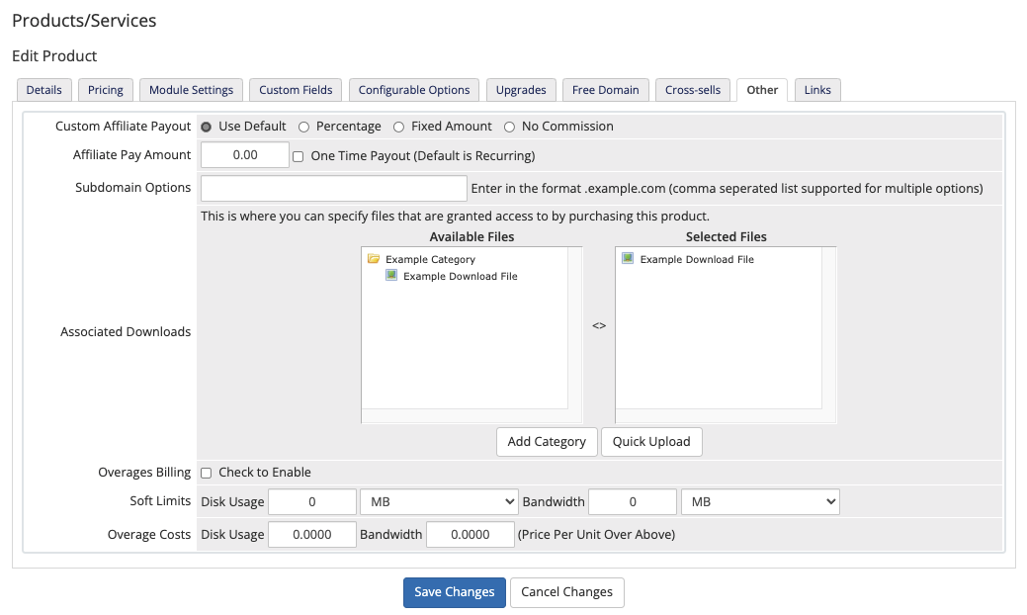Select Fixed Amount affiliate payout

pos(399,128)
